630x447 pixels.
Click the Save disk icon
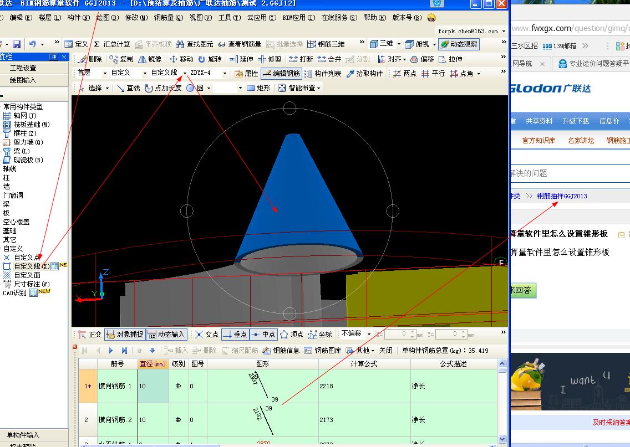[17, 44]
